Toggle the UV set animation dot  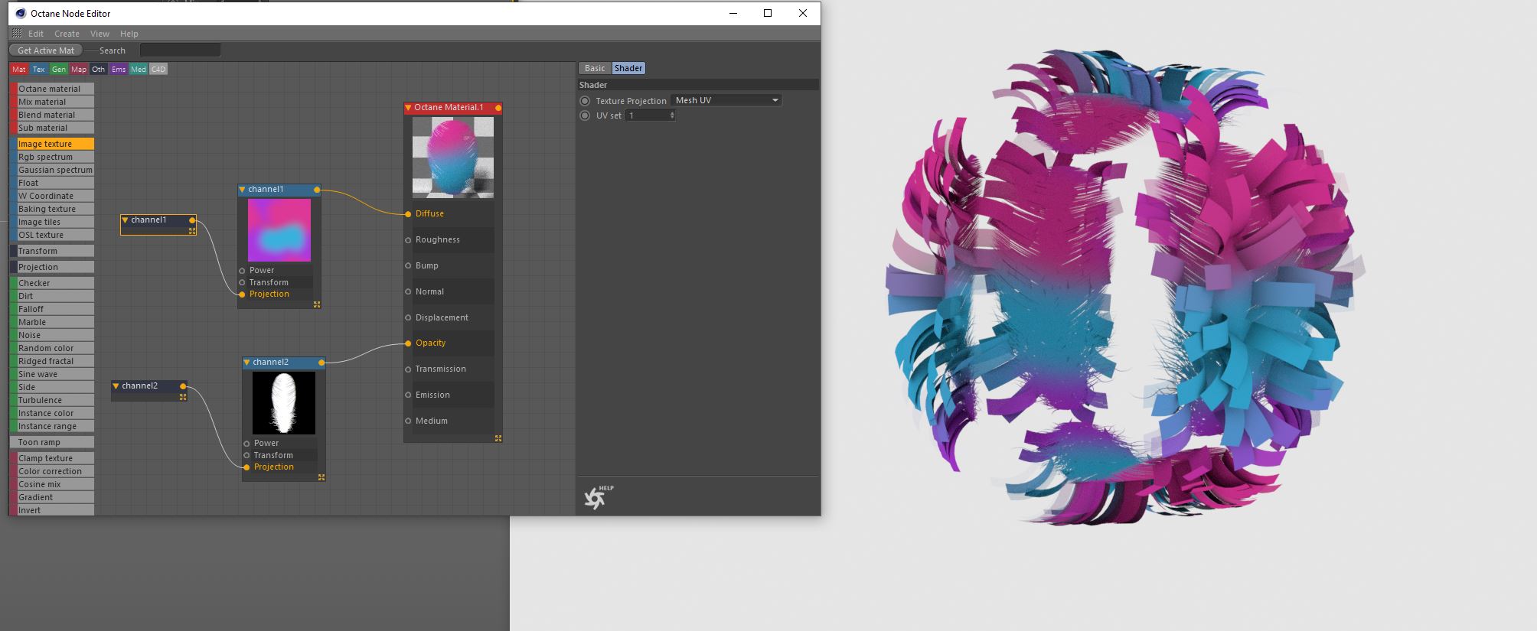[586, 115]
